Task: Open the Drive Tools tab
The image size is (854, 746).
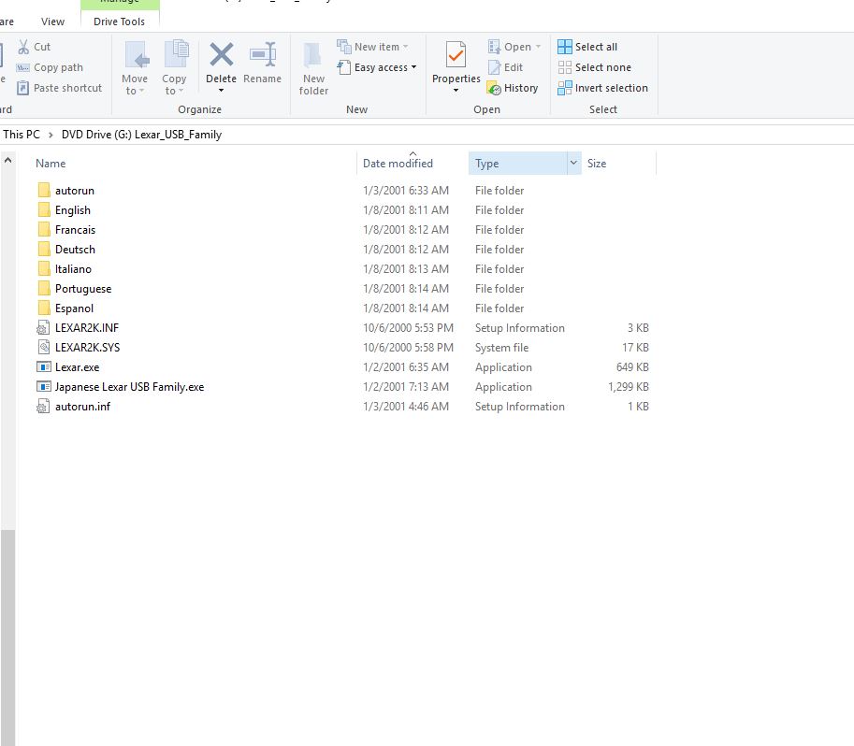Action: [x=119, y=22]
